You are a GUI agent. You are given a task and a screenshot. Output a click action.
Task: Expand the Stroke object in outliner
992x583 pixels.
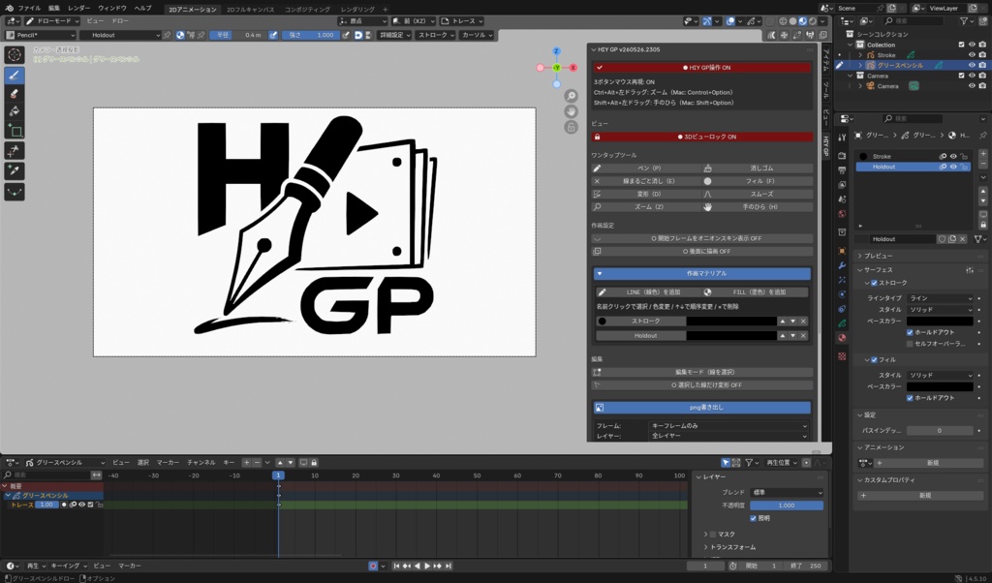[860, 55]
